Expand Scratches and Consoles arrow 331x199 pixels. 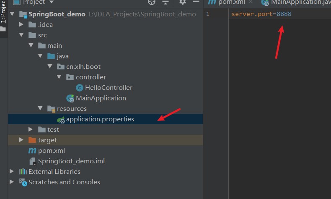pos(12,182)
